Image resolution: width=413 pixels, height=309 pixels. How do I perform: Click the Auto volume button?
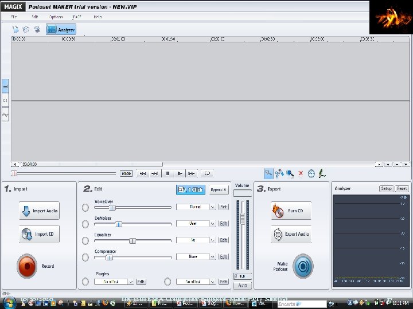[x=242, y=286]
